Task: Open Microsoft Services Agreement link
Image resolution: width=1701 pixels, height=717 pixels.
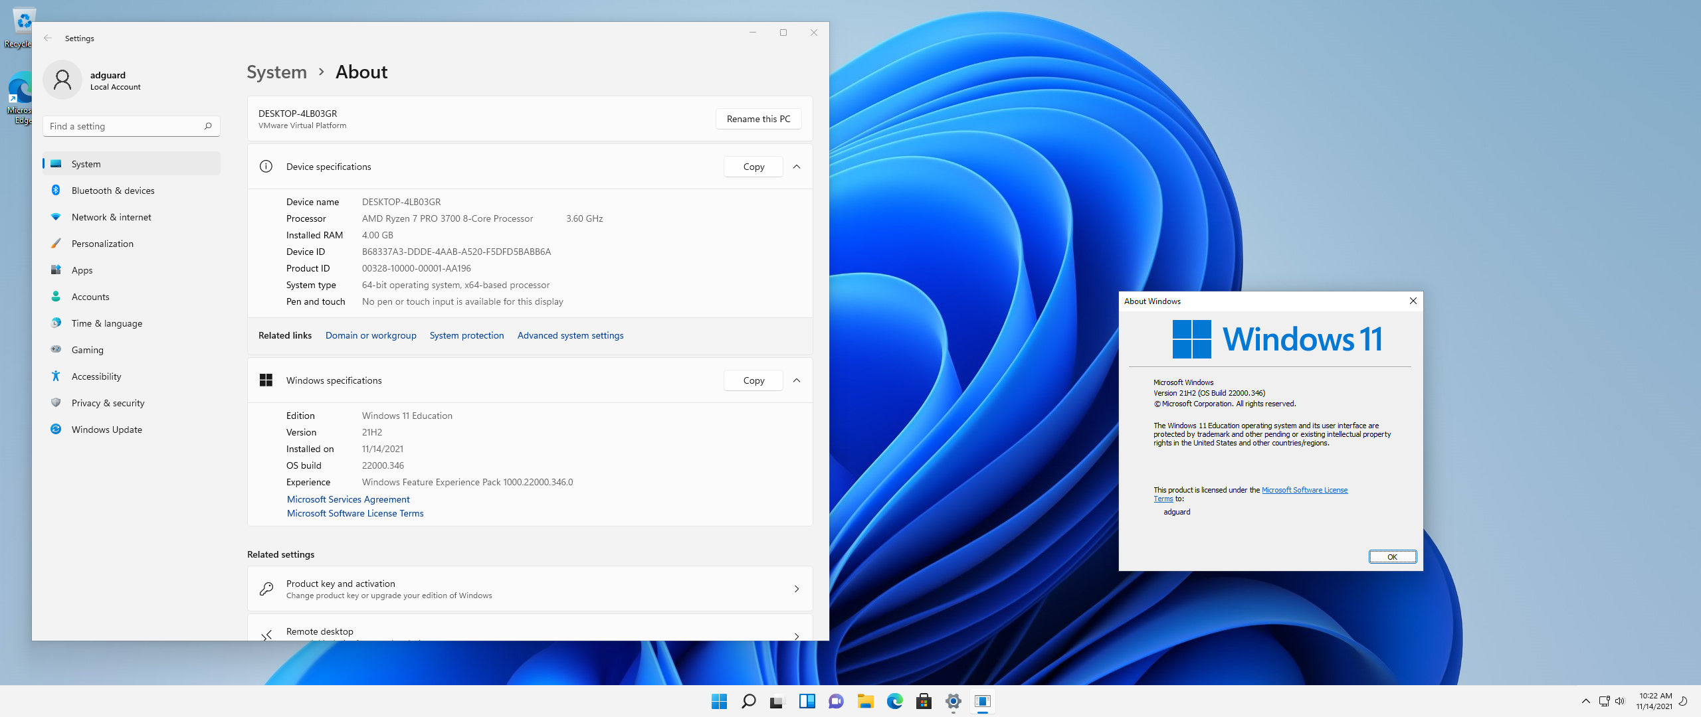Action: 348,499
